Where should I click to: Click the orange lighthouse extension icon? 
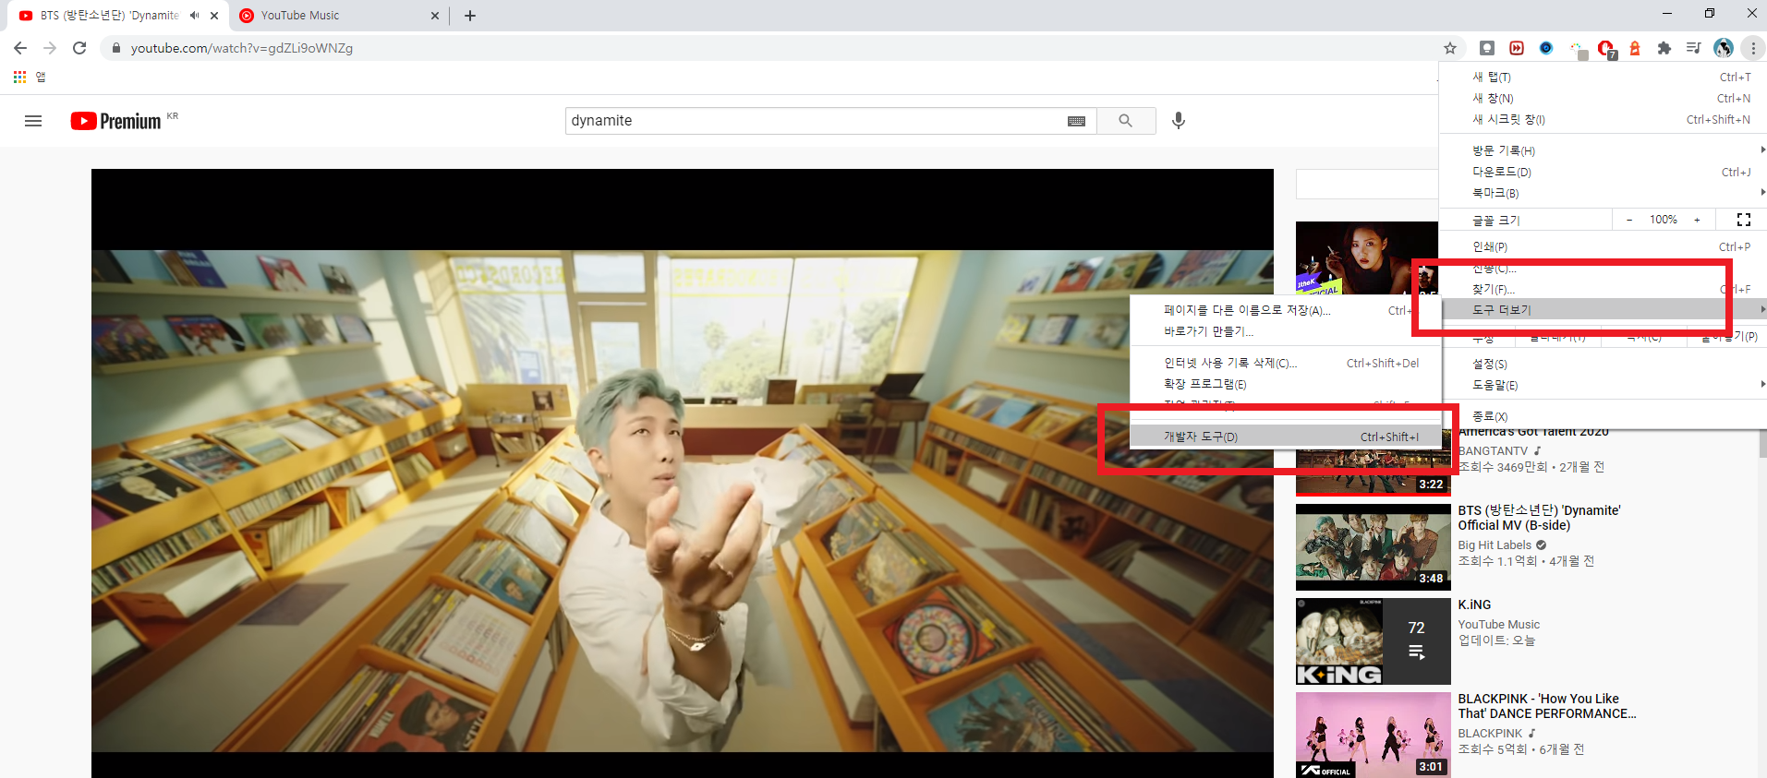pos(1635,48)
